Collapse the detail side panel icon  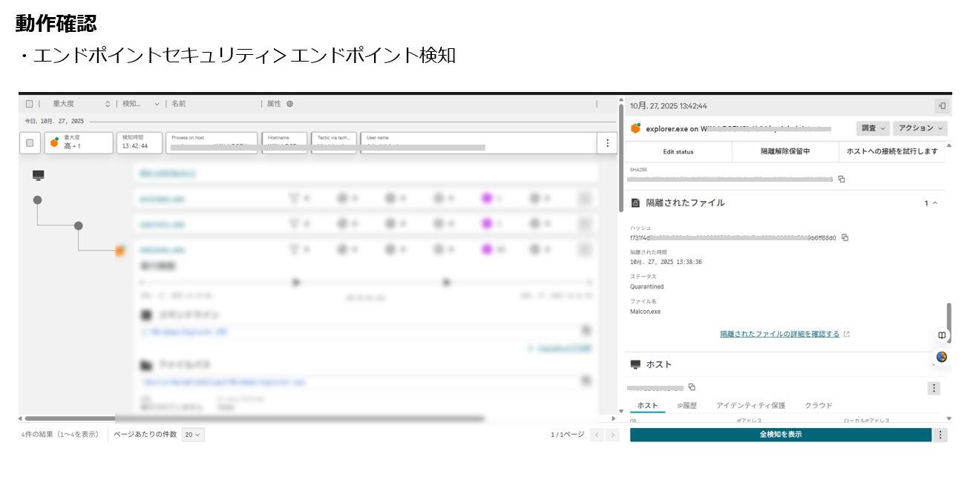click(x=942, y=106)
